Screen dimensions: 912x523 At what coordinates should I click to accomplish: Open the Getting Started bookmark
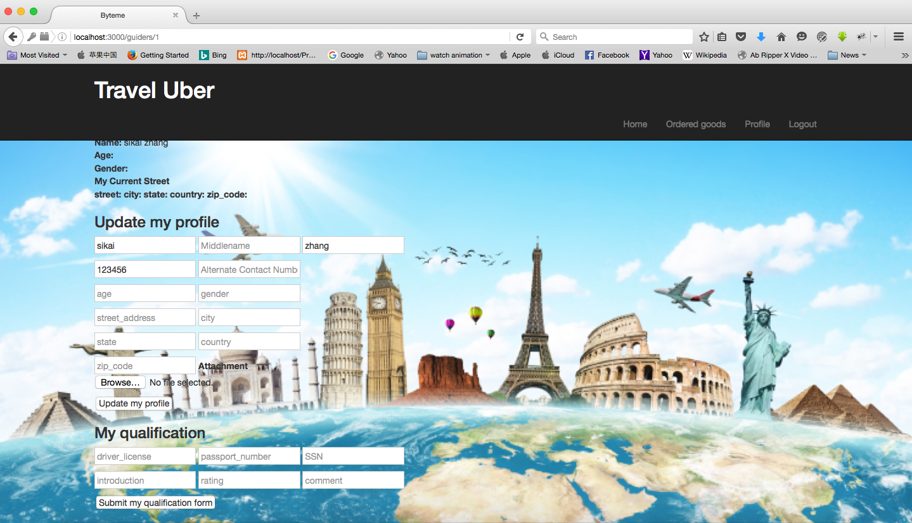158,55
